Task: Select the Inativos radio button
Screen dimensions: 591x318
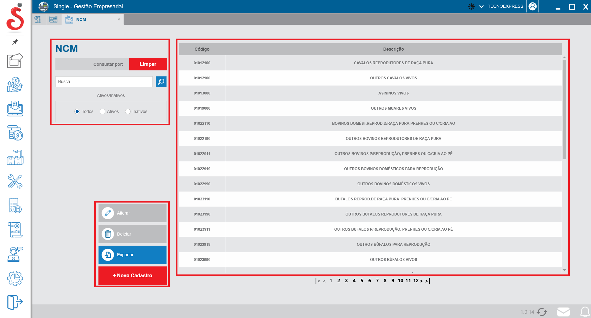Action: click(128, 111)
